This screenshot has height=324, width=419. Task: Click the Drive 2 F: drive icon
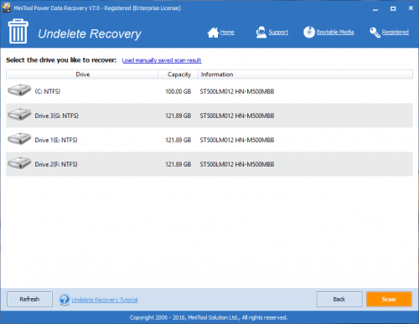pyautogui.click(x=19, y=163)
